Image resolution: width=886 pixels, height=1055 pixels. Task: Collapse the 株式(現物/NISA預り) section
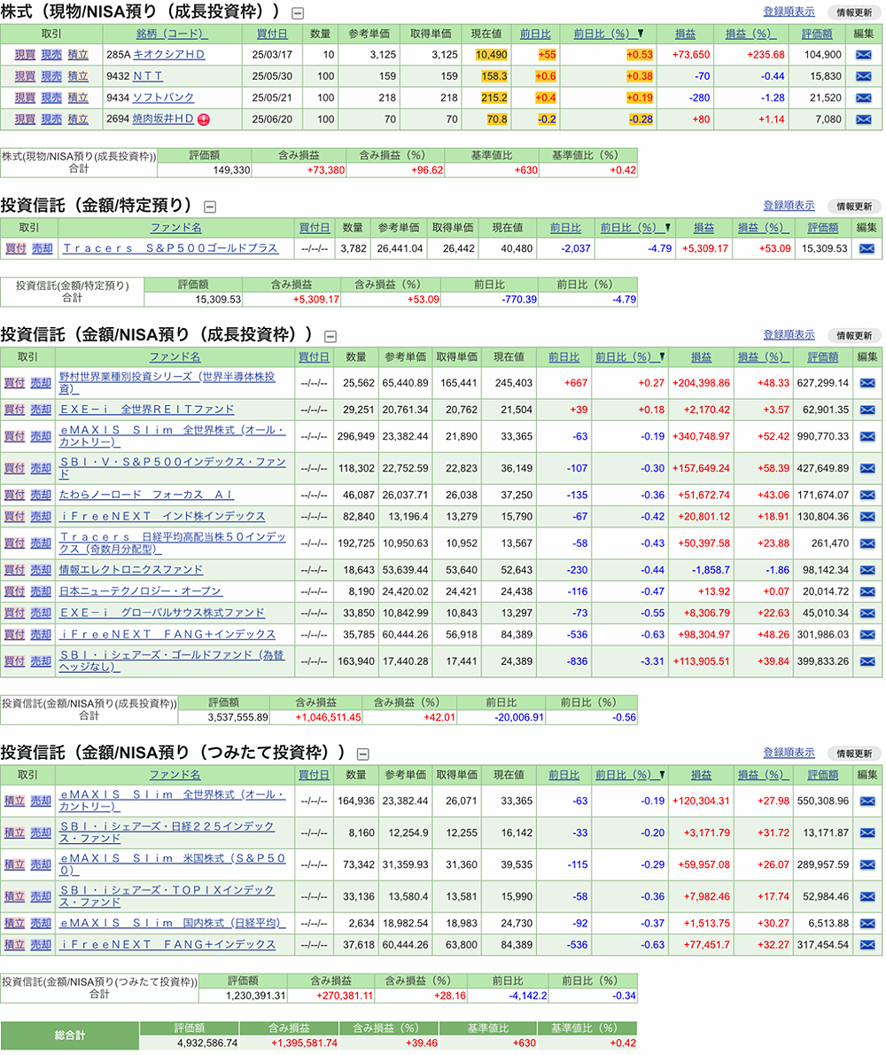[298, 13]
